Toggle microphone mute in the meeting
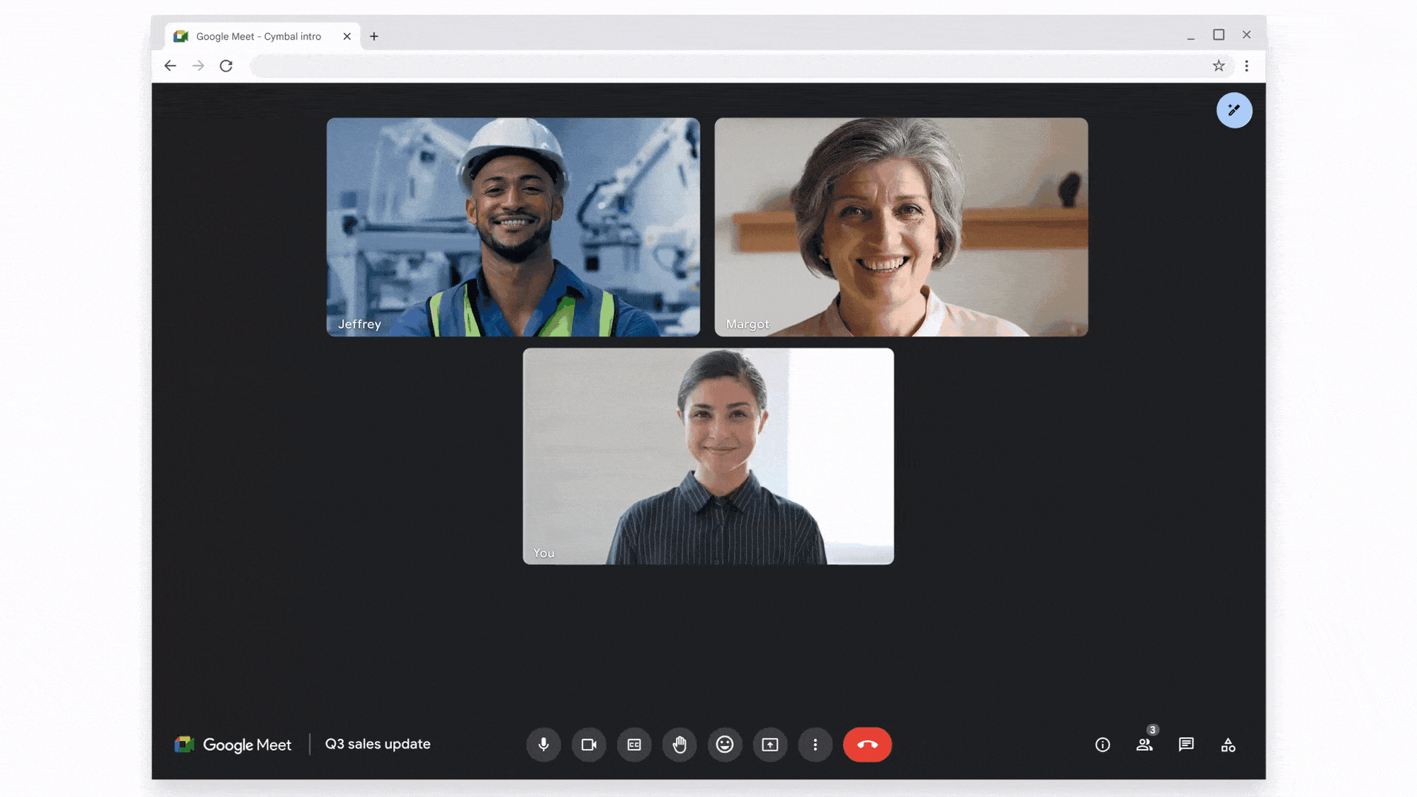 click(x=543, y=745)
